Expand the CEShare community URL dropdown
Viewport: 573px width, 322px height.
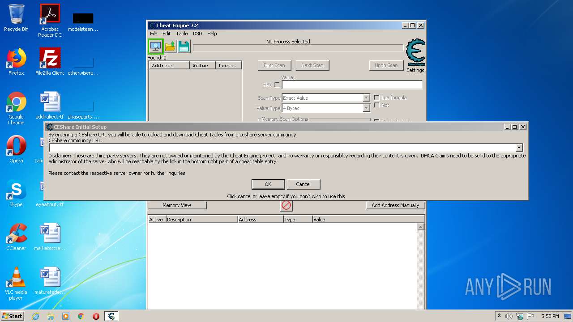point(519,148)
